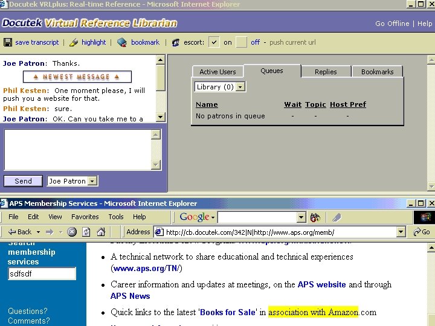Screen dimensions: 435x326
Task: Open the Back button history dropdown arrow
Action: coord(38,232)
